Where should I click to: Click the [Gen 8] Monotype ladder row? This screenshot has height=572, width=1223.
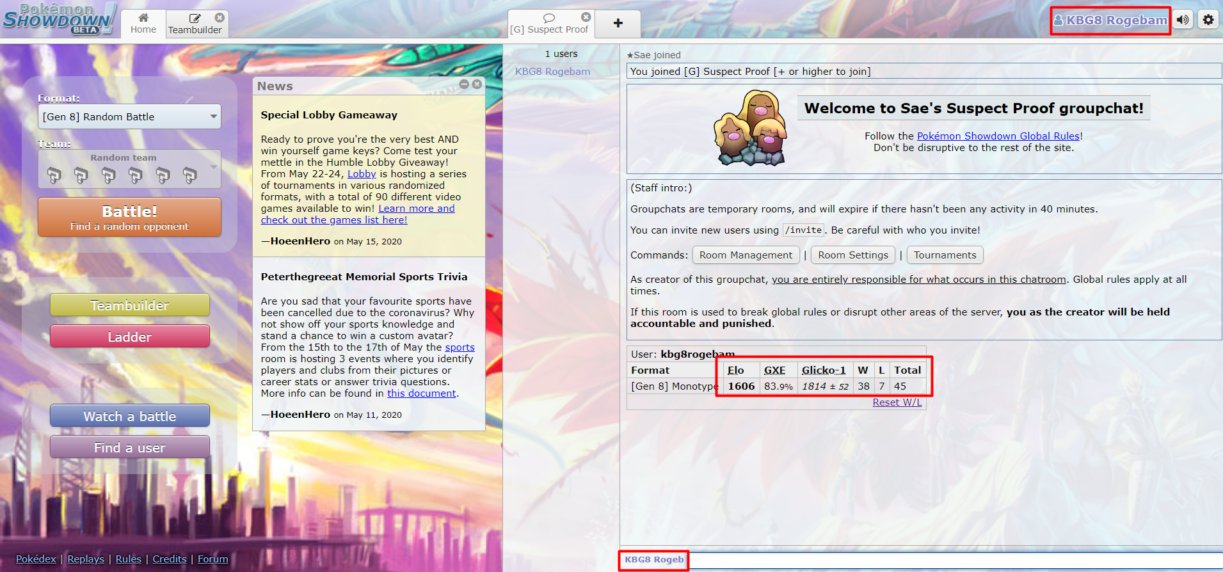776,386
